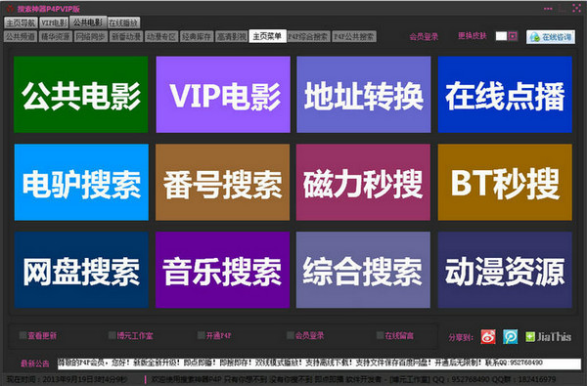Select the 精华资源 sub-tab
The width and height of the screenshot is (587, 386).
pos(56,36)
